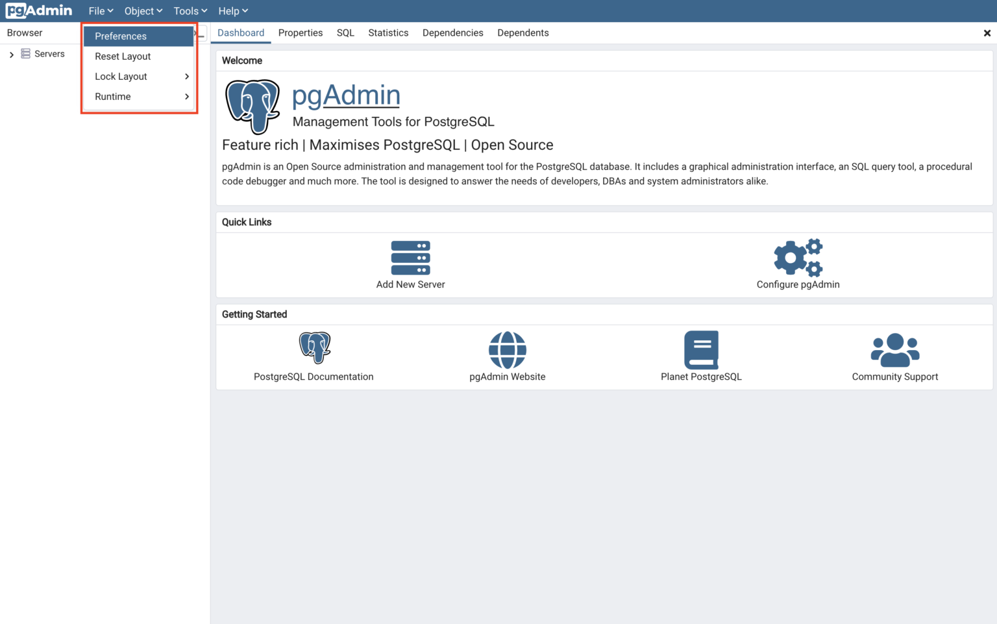Click 'Management Tools for PostgreSQL' subtitle
The image size is (997, 624).
pos(393,122)
